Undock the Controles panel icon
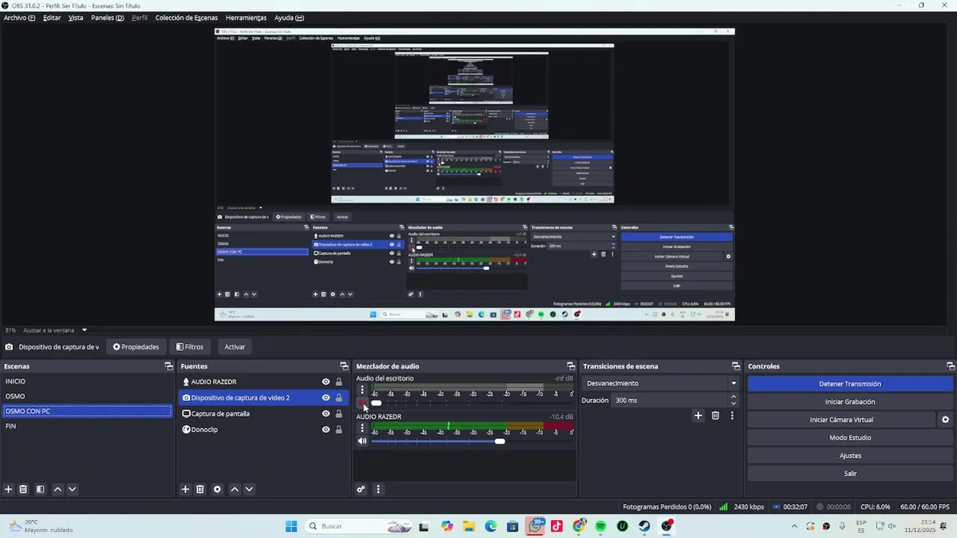This screenshot has height=538, width=957. pyautogui.click(x=950, y=366)
